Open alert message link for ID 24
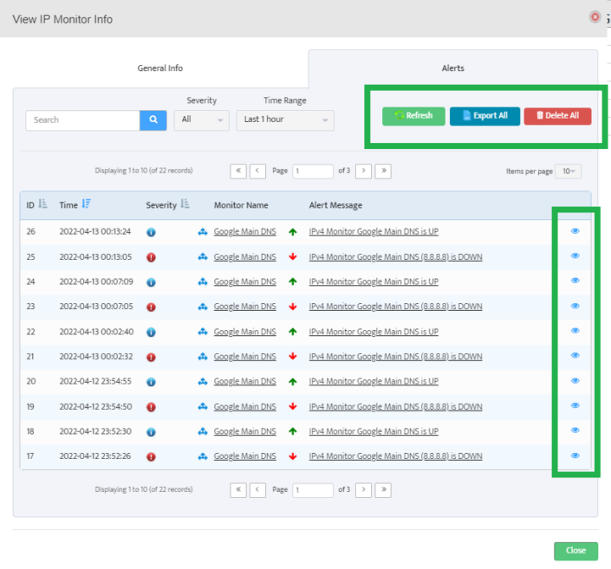This screenshot has width=611, height=569. (374, 281)
